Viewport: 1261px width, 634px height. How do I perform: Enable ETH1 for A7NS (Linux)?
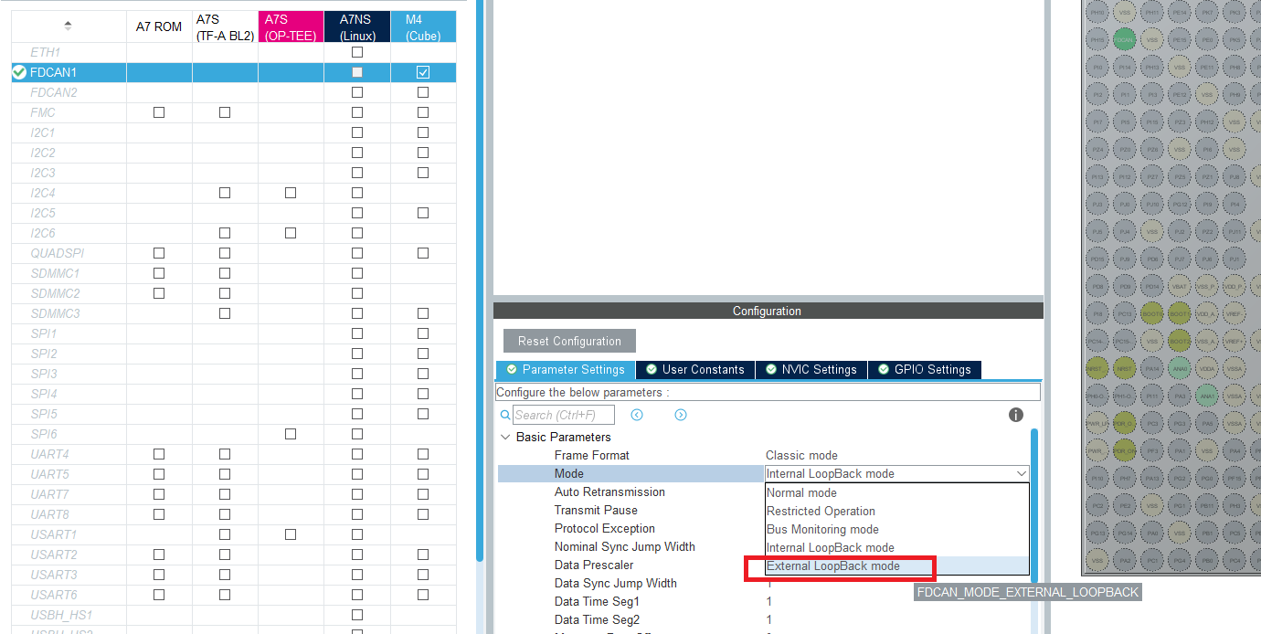[356, 52]
